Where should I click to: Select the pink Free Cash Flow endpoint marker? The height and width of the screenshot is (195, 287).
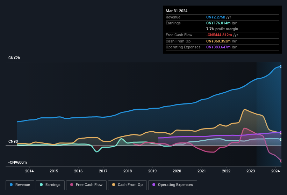(x=281, y=161)
